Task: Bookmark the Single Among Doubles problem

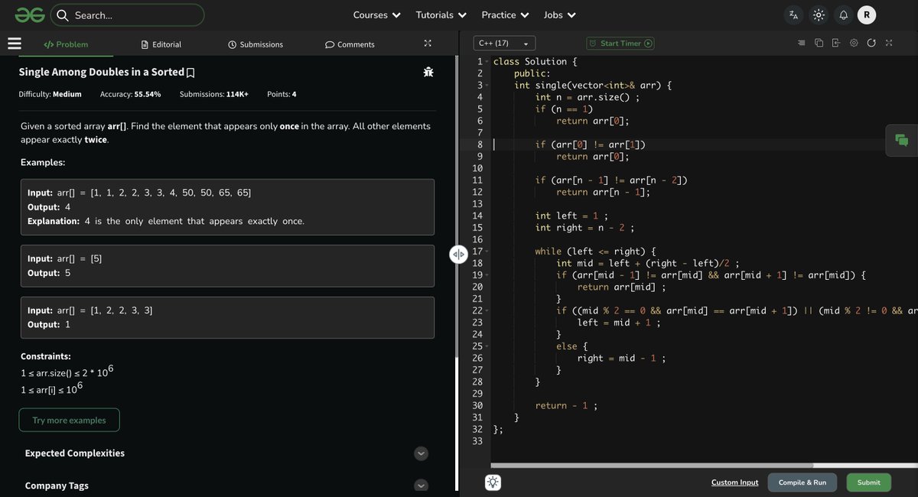Action: (190, 73)
